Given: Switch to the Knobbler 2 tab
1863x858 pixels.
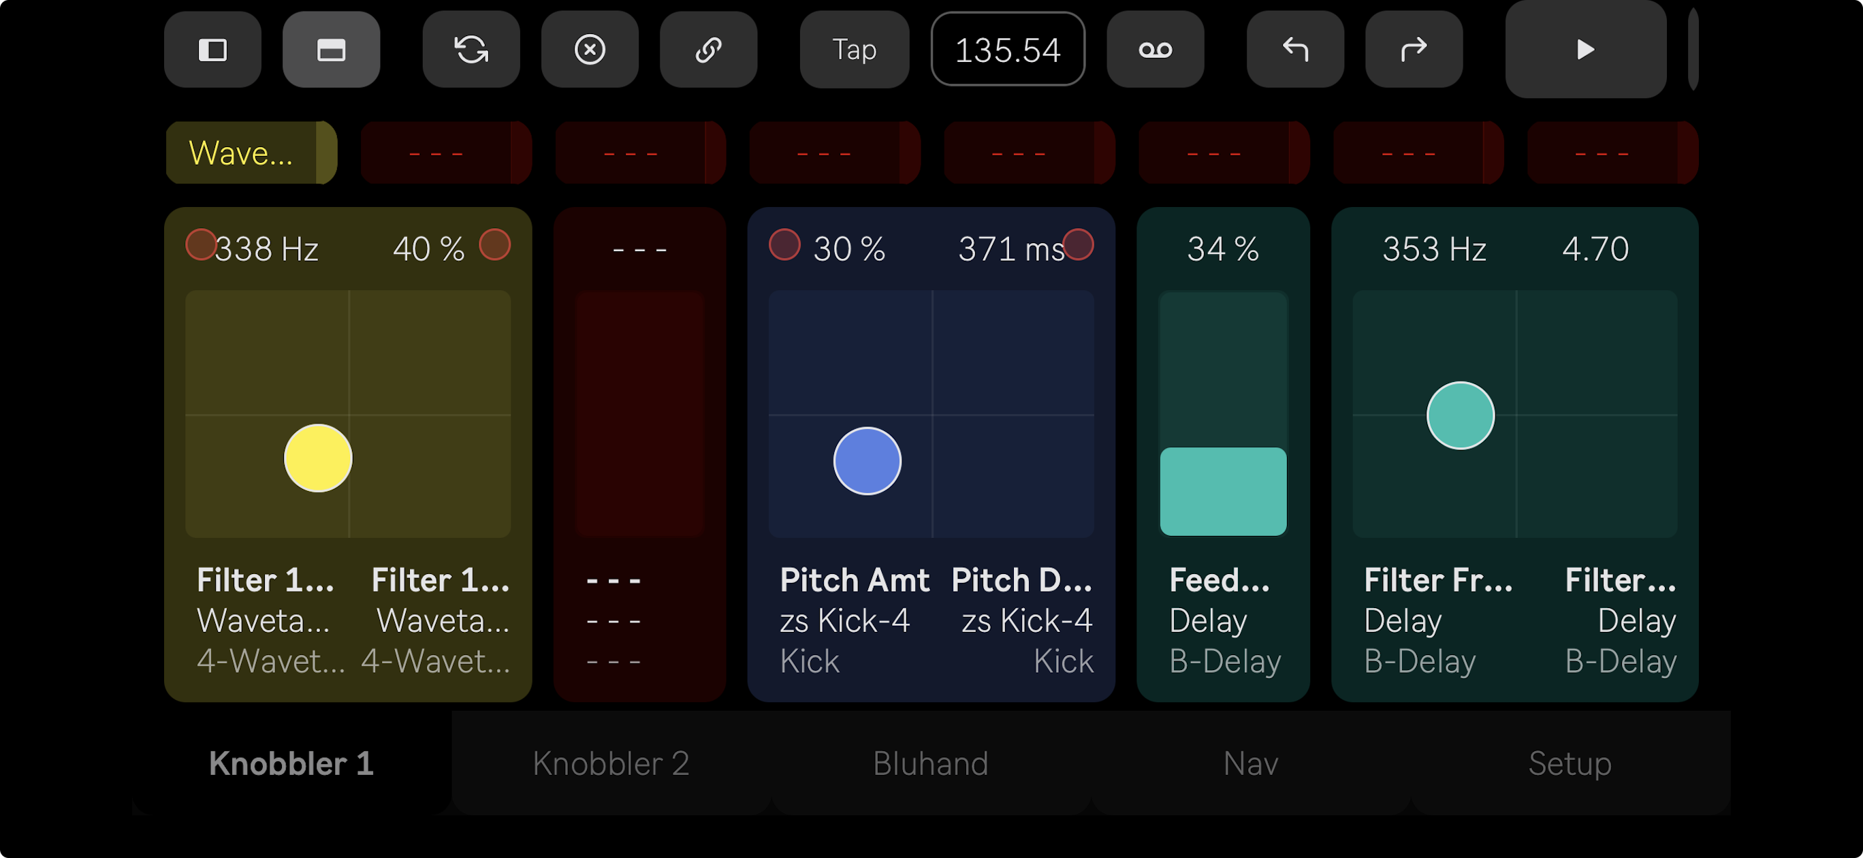Looking at the screenshot, I should (610, 763).
